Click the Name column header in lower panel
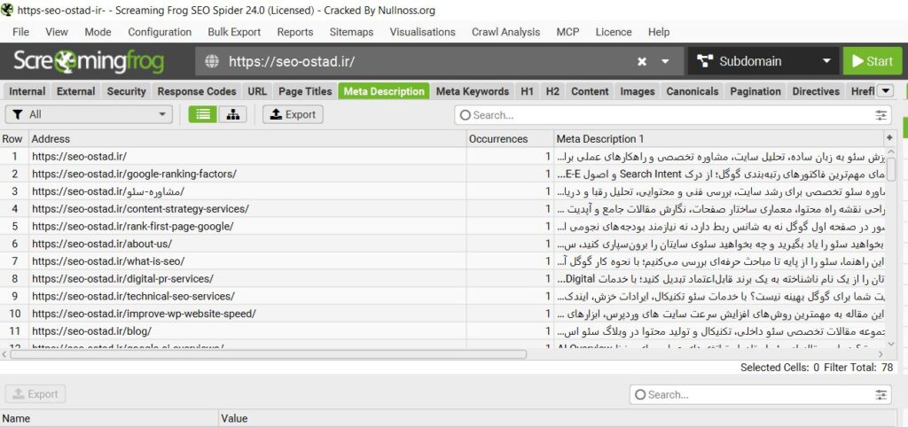The image size is (908, 427). [x=109, y=418]
